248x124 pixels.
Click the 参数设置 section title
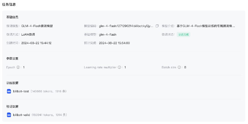(12, 58)
